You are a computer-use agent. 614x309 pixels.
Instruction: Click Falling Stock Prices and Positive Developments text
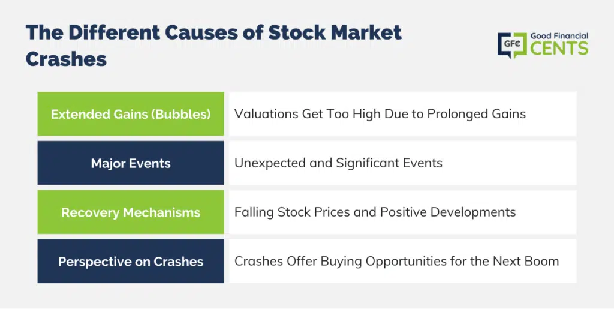coord(375,212)
